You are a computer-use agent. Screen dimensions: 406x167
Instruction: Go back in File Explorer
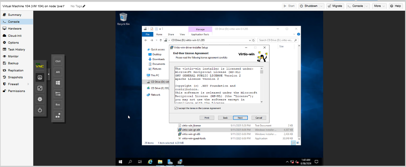click(146, 40)
